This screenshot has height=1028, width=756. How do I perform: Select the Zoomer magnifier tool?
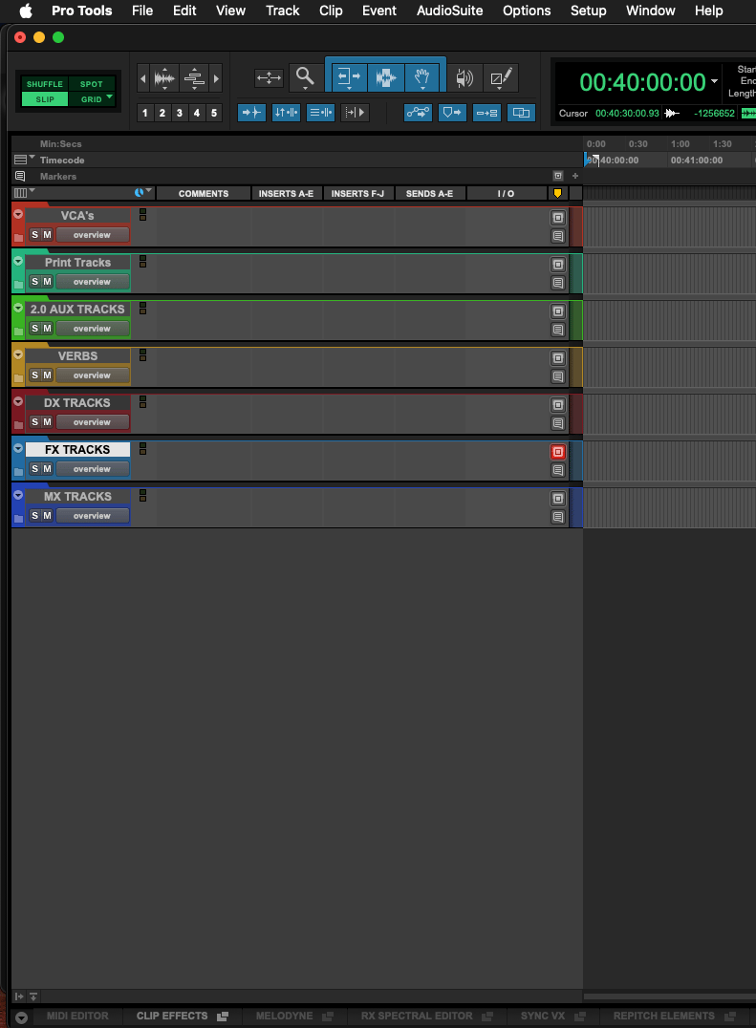click(305, 77)
